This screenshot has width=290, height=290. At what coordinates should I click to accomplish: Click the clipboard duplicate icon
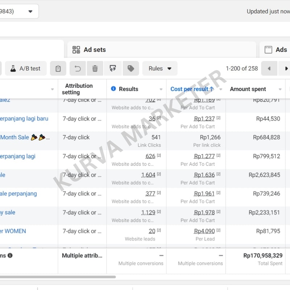point(58,69)
